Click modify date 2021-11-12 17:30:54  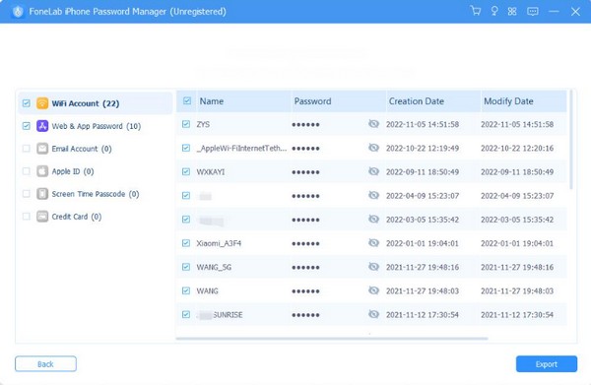click(517, 314)
